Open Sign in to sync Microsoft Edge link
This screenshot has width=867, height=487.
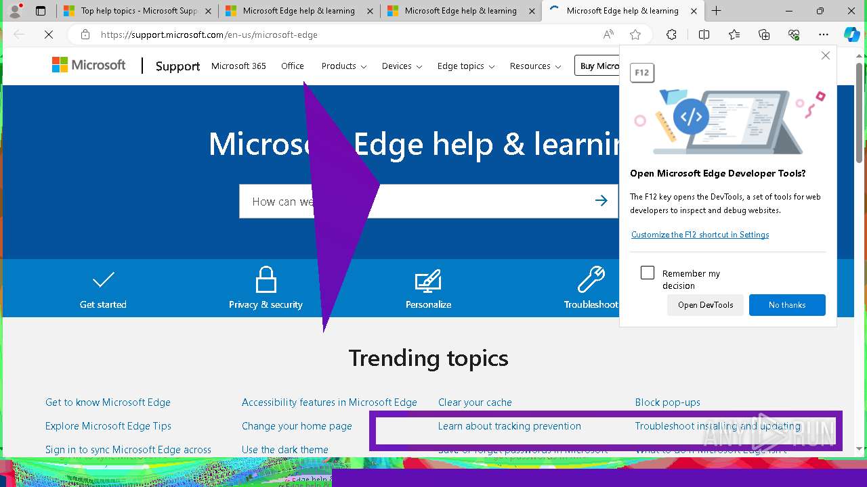(128, 450)
